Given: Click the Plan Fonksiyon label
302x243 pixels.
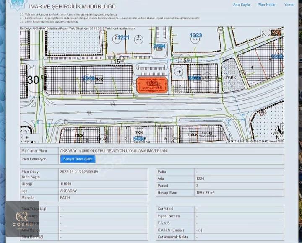Looking at the screenshot, I should [x=34, y=159].
